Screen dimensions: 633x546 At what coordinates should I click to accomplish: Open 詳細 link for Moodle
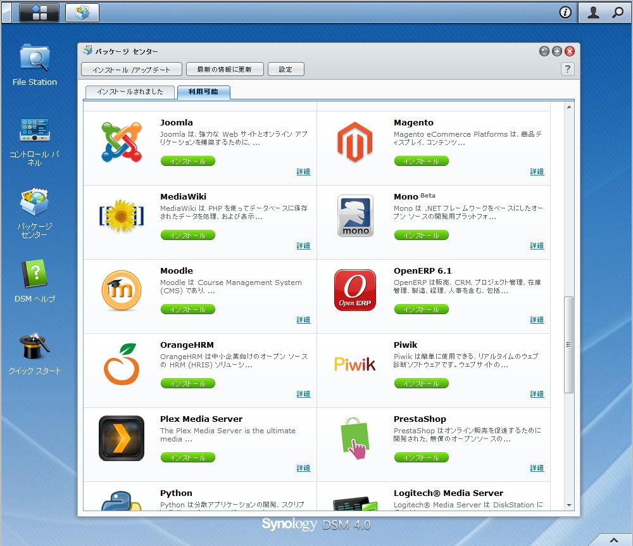(x=303, y=320)
